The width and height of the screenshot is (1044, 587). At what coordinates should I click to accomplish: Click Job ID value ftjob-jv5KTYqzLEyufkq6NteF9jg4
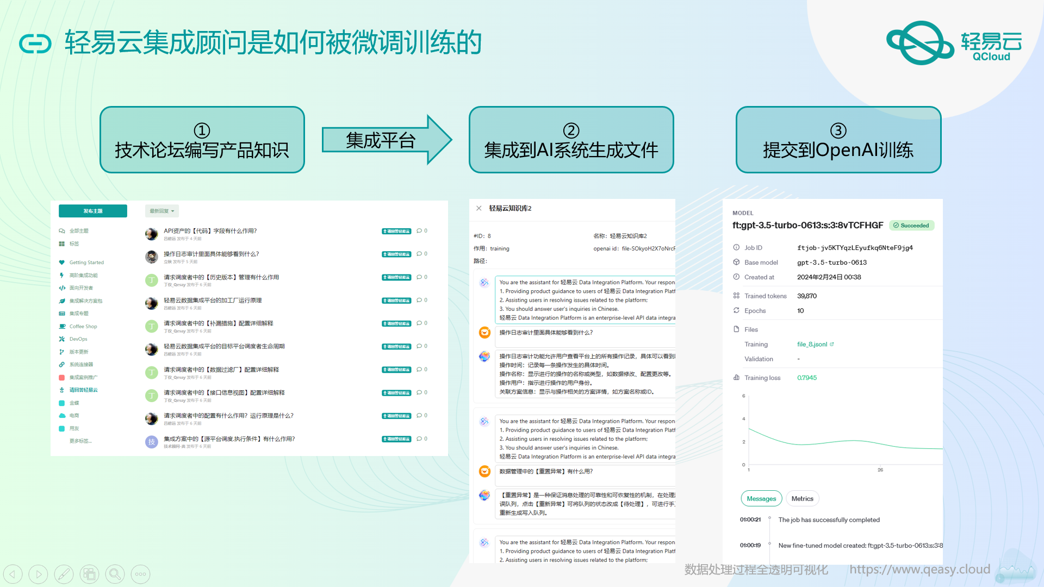(855, 248)
